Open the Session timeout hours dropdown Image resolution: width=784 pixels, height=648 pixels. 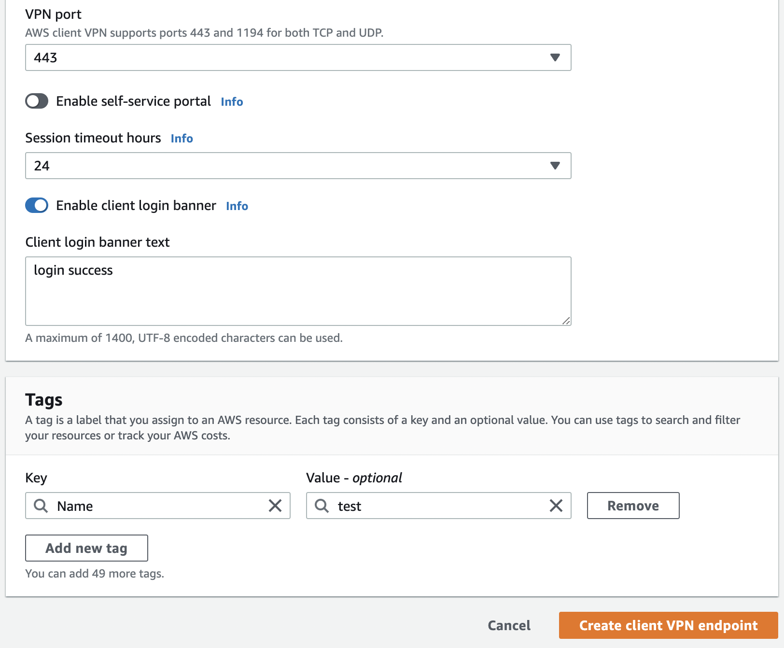click(x=290, y=166)
